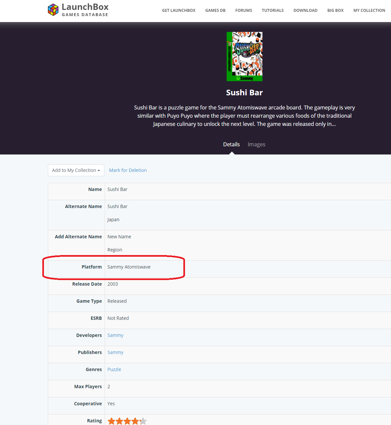
Task: Click the Sushi Bar description paragraph
Action: click(244, 116)
